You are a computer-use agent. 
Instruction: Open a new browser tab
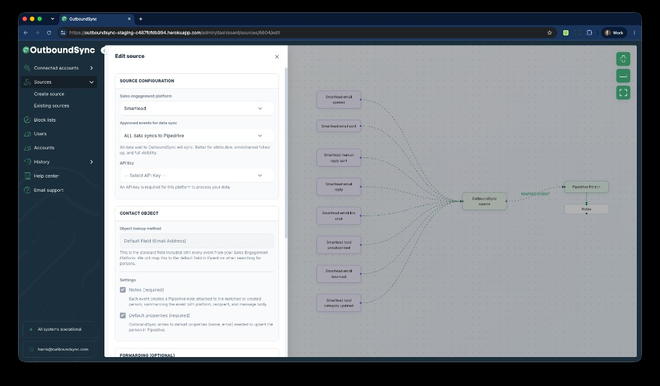141,19
